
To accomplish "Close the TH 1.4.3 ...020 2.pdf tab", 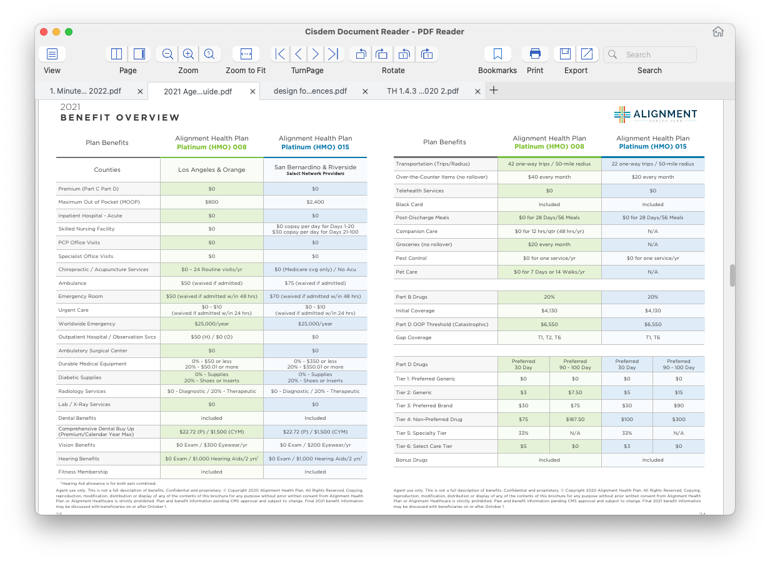I will click(x=477, y=91).
